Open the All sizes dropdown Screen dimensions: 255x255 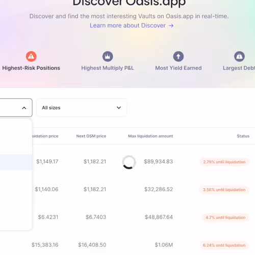pyautogui.click(x=82, y=108)
